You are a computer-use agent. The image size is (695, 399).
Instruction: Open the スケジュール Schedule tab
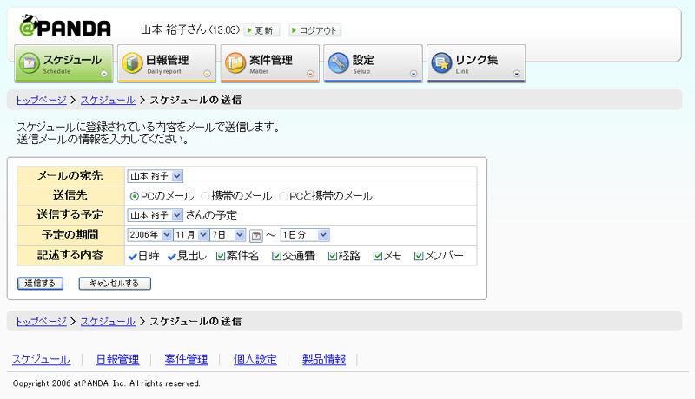click(x=63, y=63)
